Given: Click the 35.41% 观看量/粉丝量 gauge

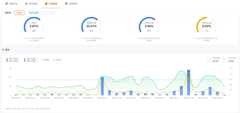Looking at the screenshot, I should [x=91, y=25].
